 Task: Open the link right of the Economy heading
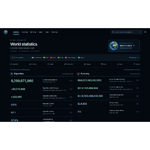pyautogui.click(x=135, y=74)
